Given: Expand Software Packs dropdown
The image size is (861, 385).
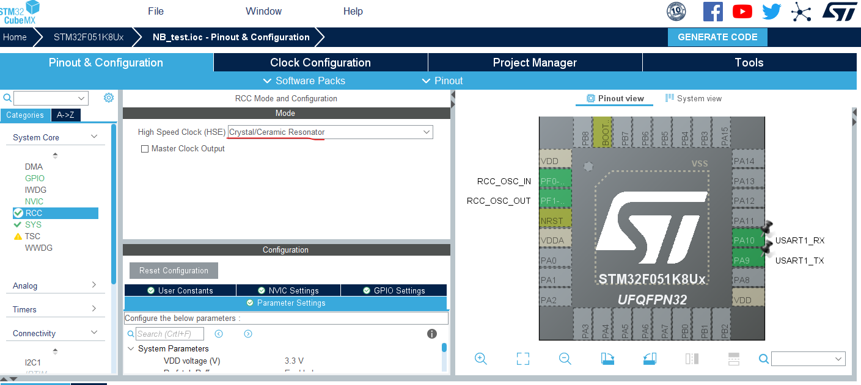Looking at the screenshot, I should click(x=304, y=81).
